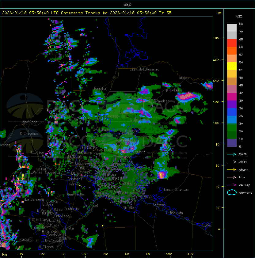
Task: Click the 'km' label at bottom-left axis
Action: coord(5,255)
